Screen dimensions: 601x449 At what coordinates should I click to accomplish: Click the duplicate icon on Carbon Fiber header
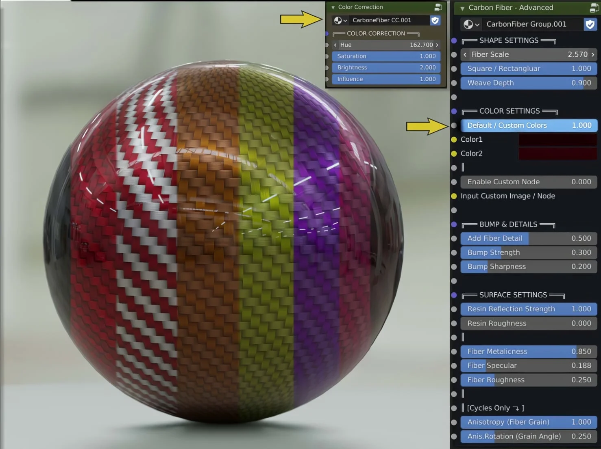pos(594,8)
